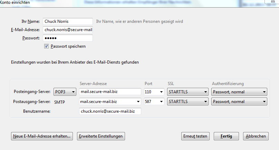Viewport: 279px width, 150px height.
Task: Cancel with the Abbrechen button
Action: coord(256,136)
